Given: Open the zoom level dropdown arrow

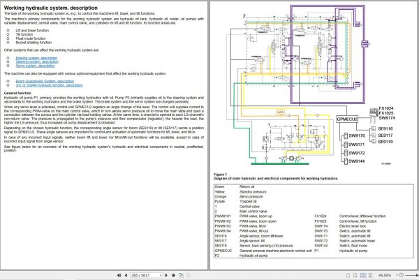Looking at the screenshot, I should click(397, 275).
